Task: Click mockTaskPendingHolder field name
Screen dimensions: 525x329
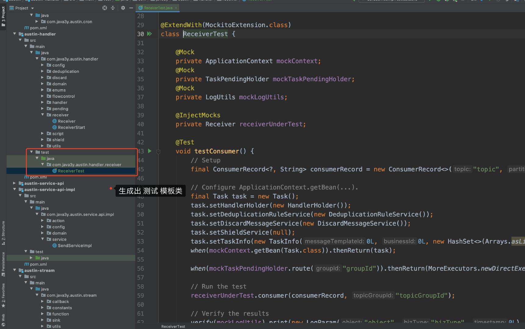Action: click(x=312, y=79)
